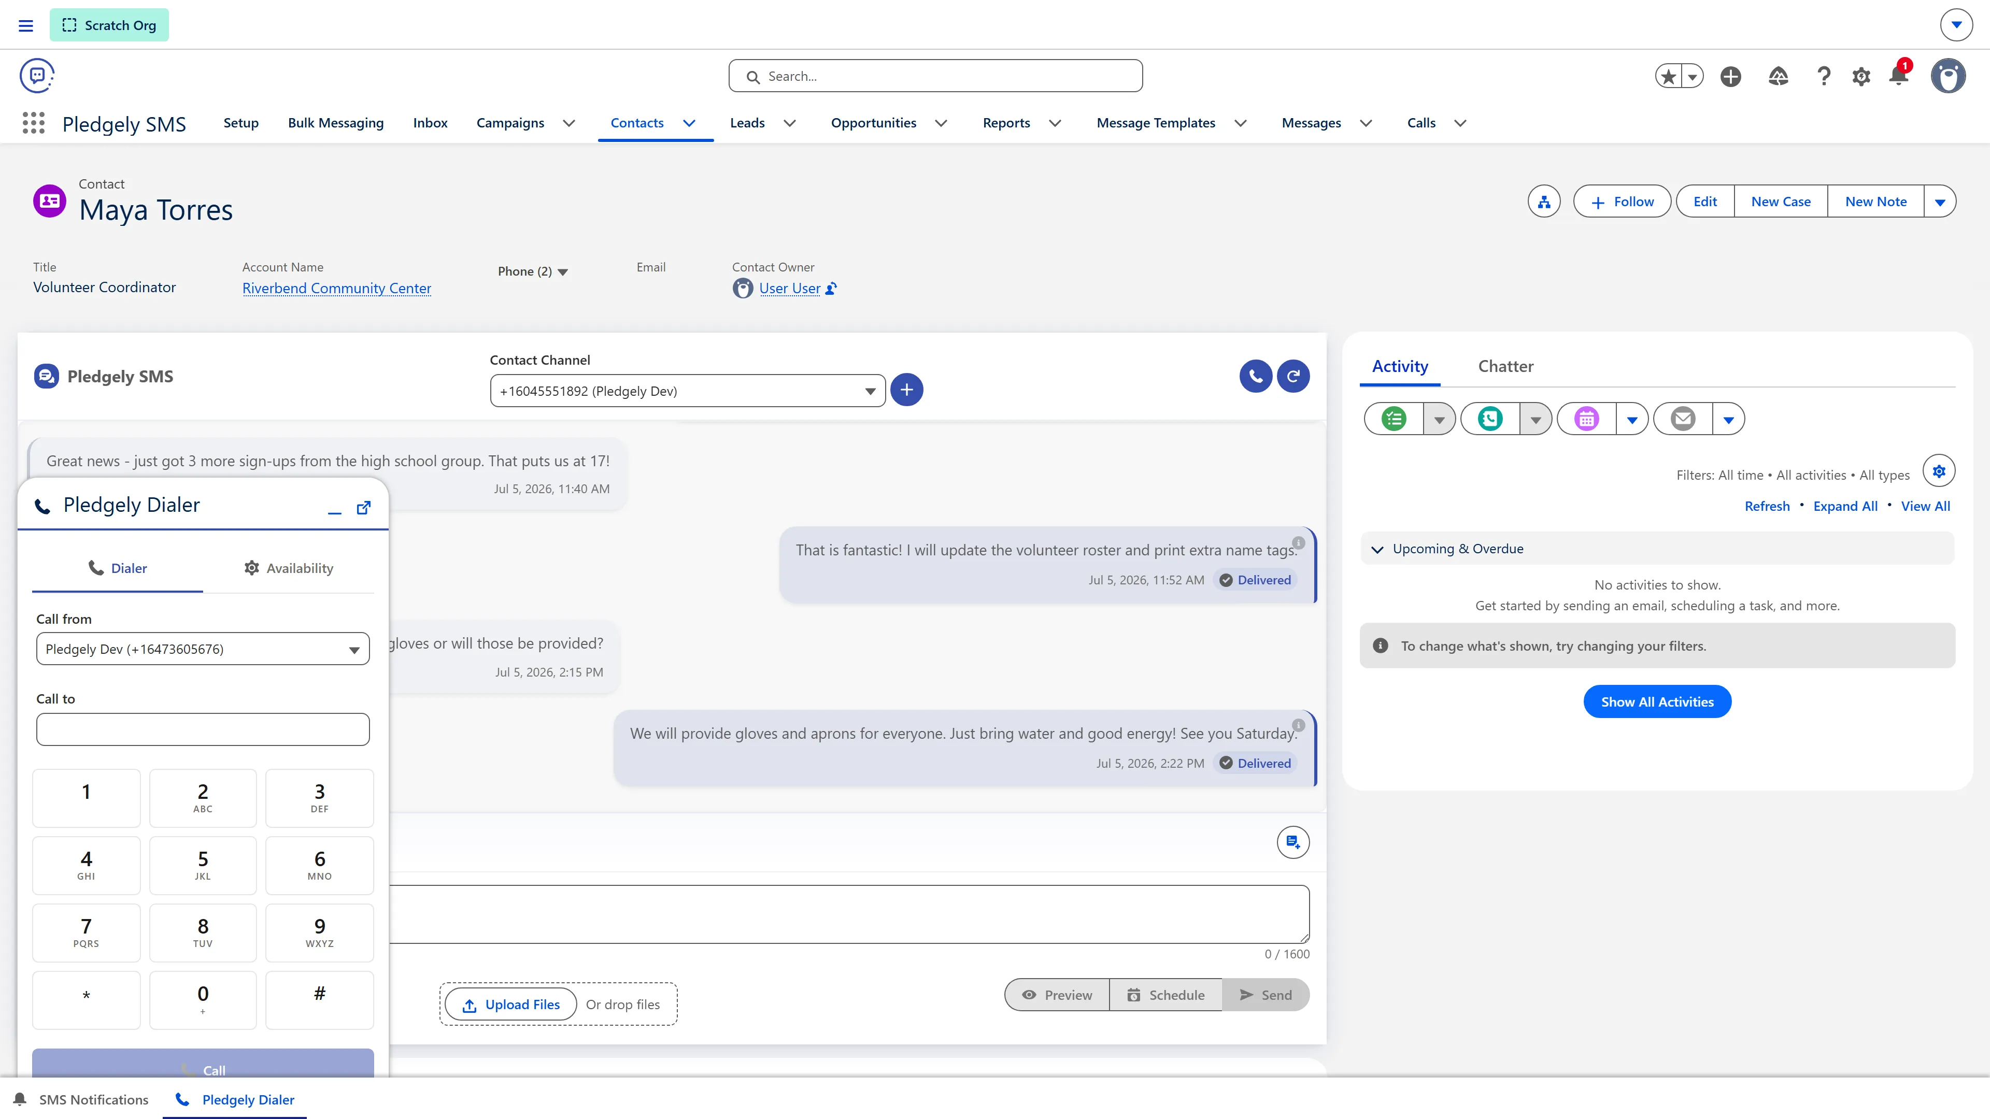Open the user profile avatar
This screenshot has width=1990, height=1119.
1949,77
